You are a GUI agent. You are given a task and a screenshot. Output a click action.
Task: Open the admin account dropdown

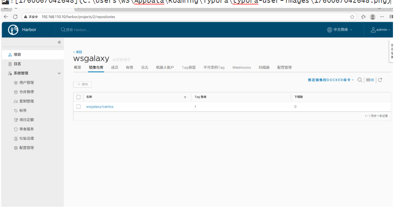pyautogui.click(x=381, y=30)
